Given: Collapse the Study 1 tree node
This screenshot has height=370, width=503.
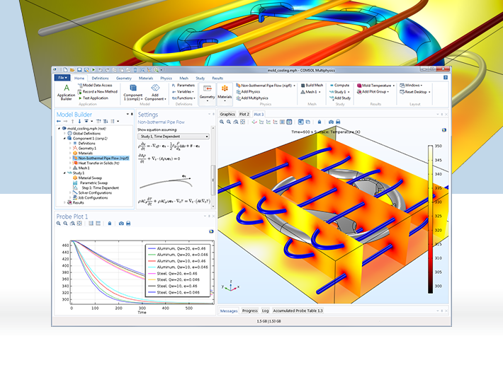Looking at the screenshot, I should pos(64,173).
